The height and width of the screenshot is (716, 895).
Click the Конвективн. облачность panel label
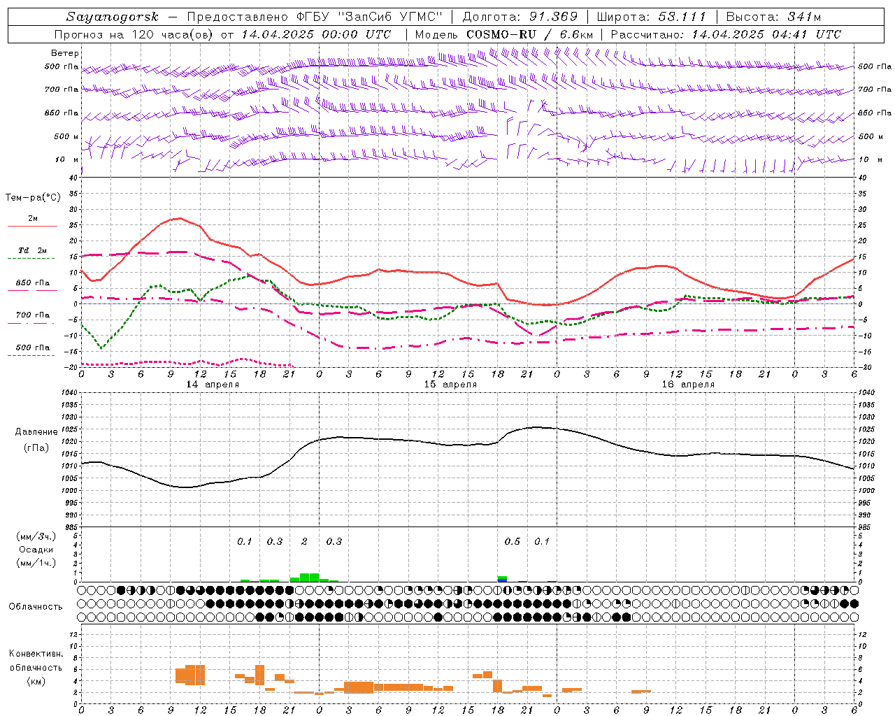point(36,667)
